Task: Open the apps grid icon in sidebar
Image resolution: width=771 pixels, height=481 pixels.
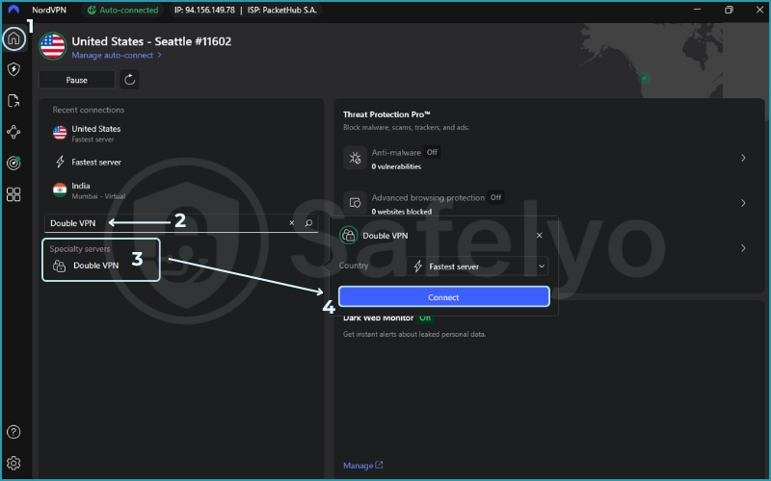Action: (x=13, y=194)
